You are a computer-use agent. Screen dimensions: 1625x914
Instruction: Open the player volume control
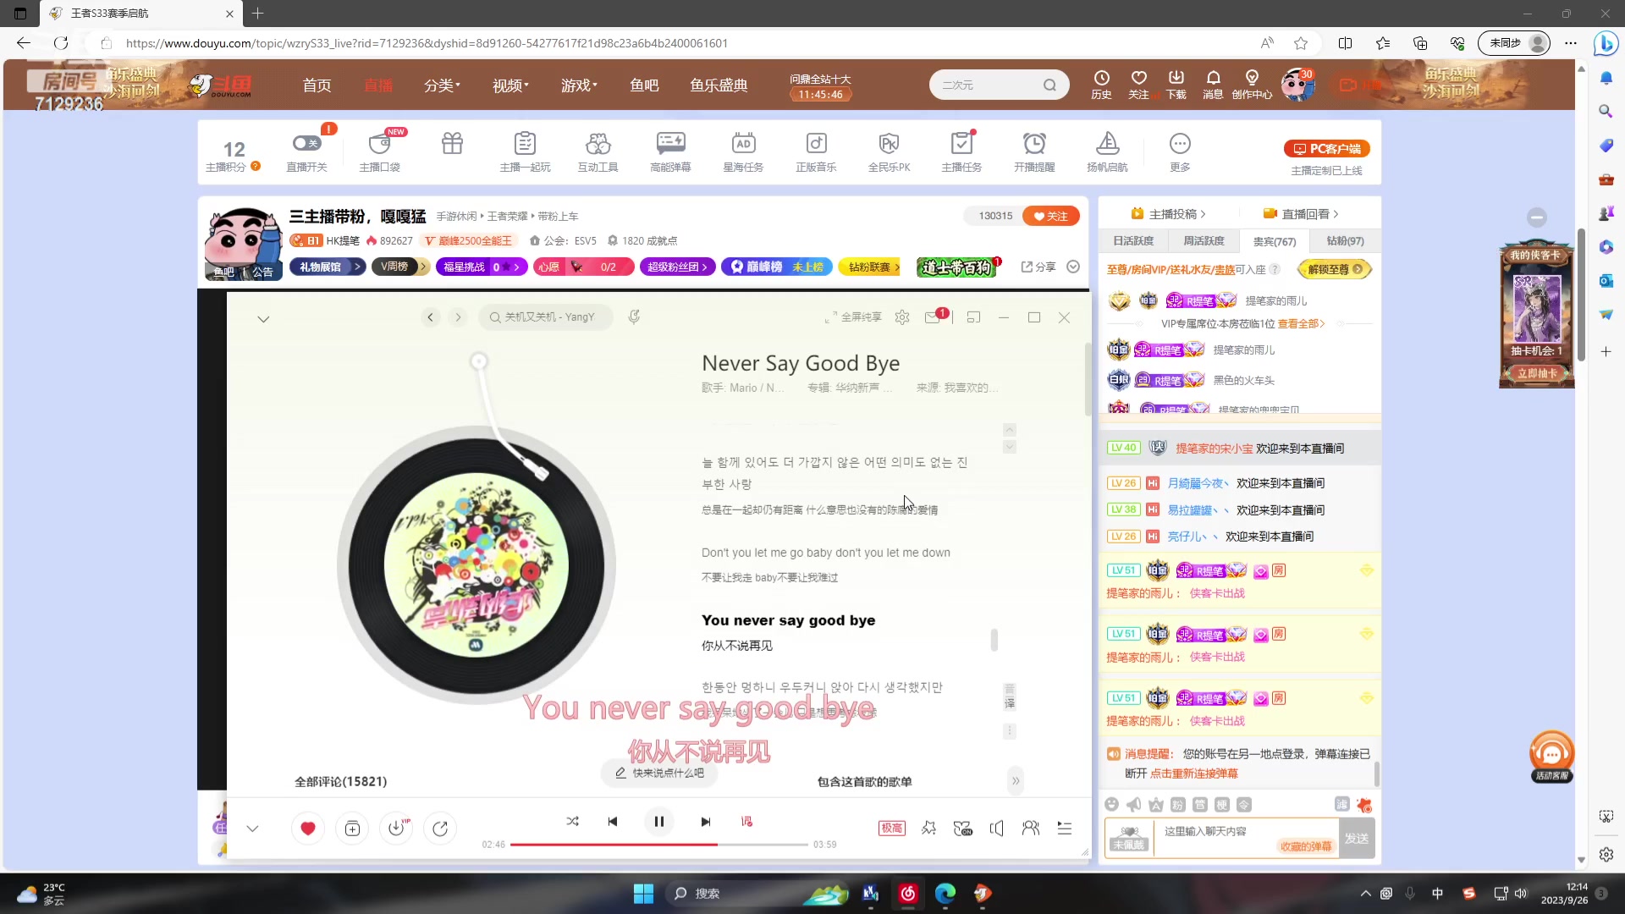tap(997, 829)
